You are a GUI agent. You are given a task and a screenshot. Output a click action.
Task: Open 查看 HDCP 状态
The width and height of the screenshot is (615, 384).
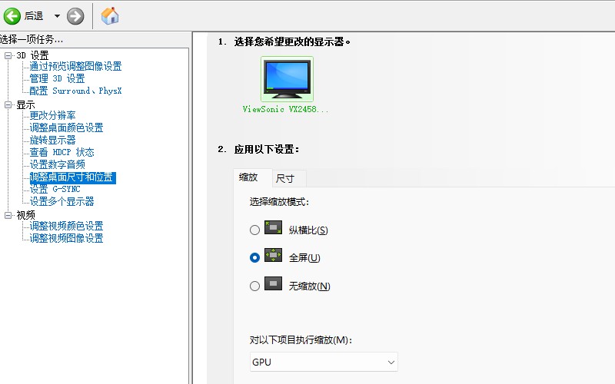(x=62, y=152)
